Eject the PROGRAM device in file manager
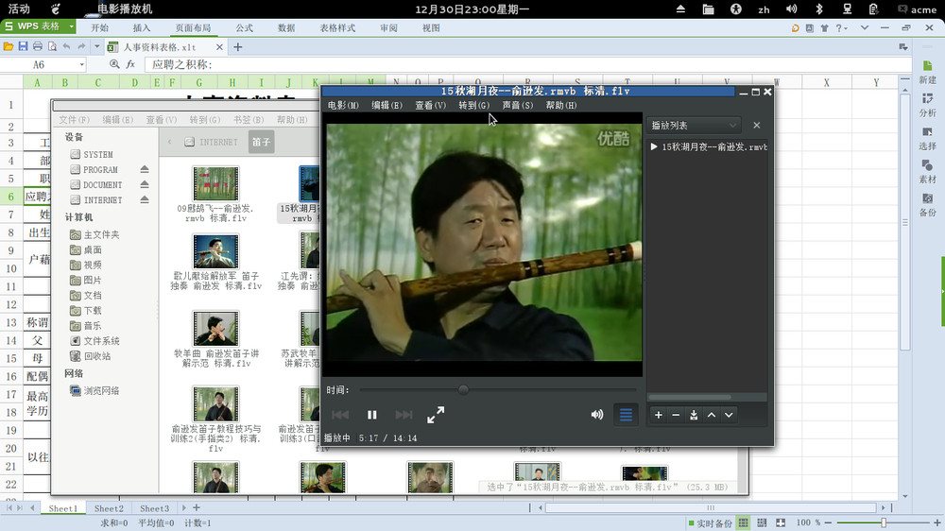The width and height of the screenshot is (945, 531). click(x=145, y=169)
